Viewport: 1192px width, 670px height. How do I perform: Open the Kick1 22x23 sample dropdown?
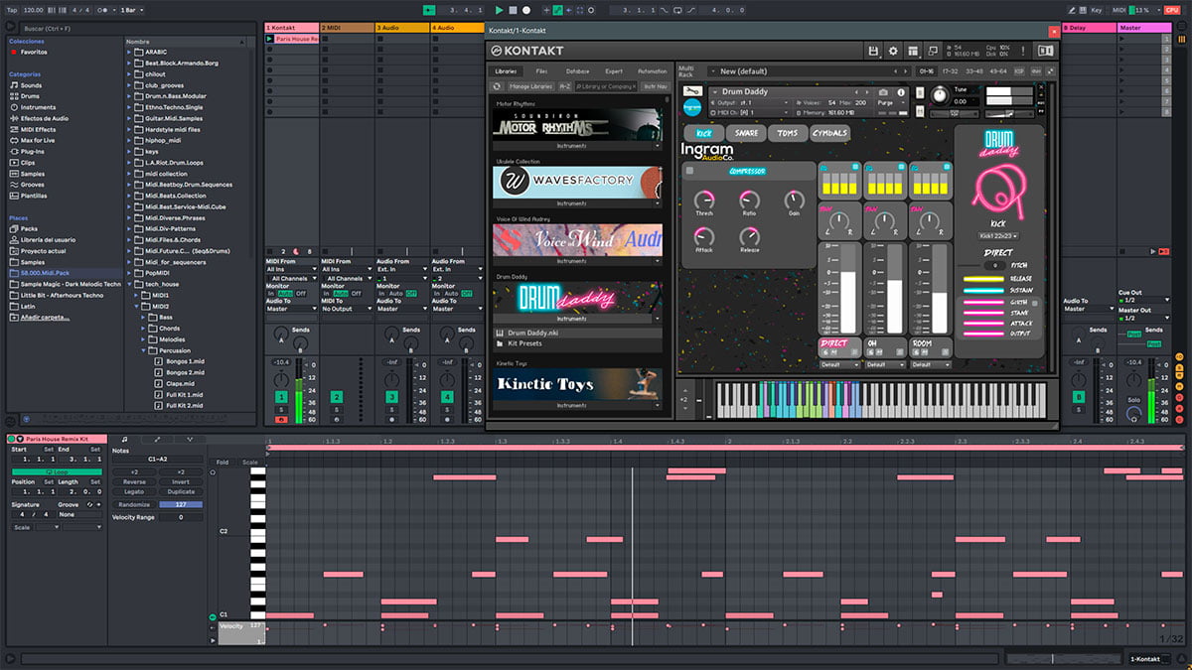click(997, 235)
